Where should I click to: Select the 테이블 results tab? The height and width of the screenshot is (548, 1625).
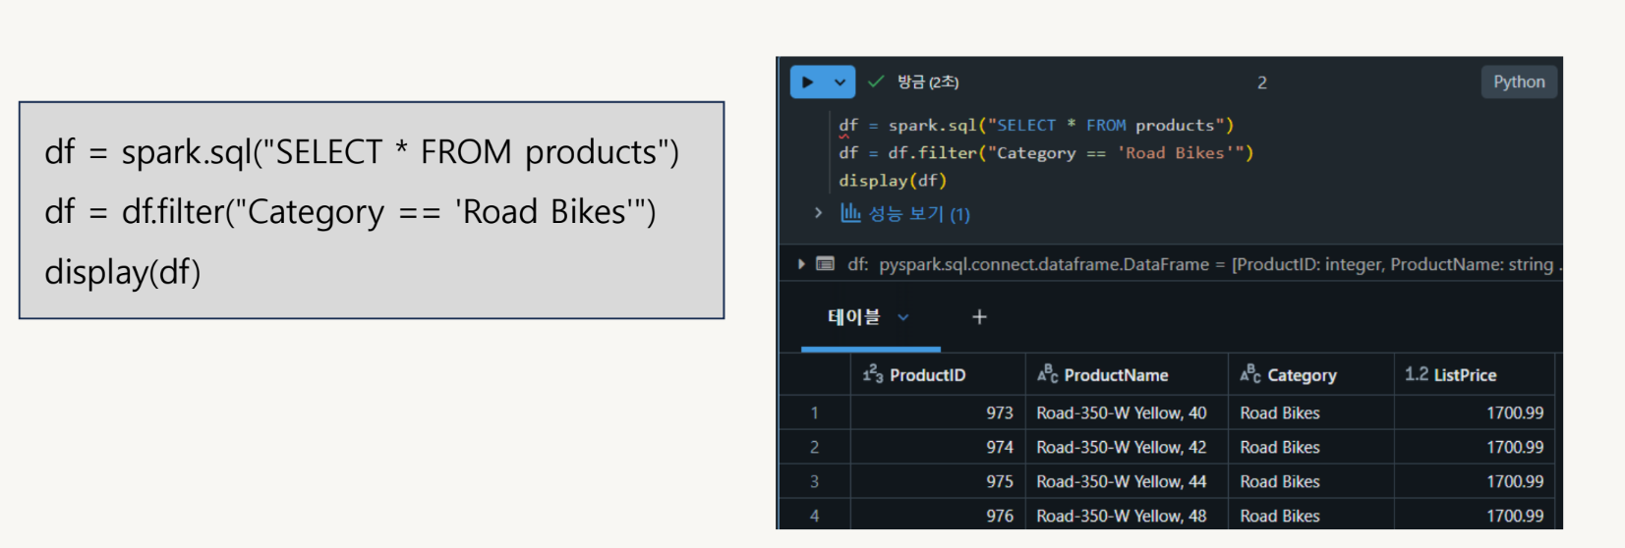[x=853, y=317]
